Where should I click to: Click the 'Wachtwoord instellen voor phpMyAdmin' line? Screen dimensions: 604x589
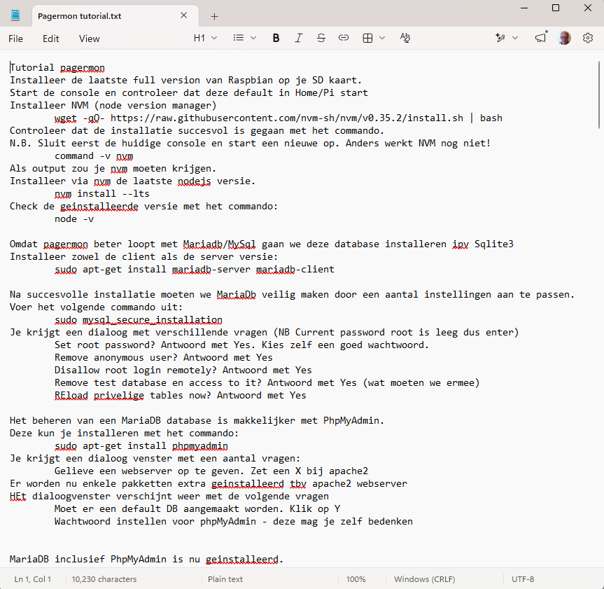tap(234, 522)
